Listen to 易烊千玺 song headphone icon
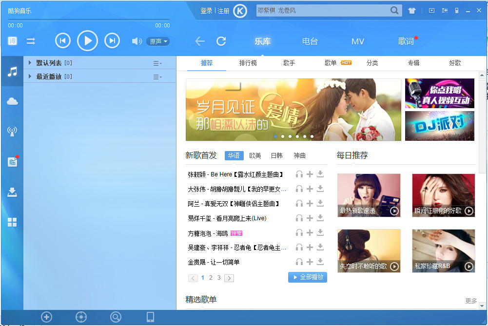488x326 pixels. pos(299,218)
